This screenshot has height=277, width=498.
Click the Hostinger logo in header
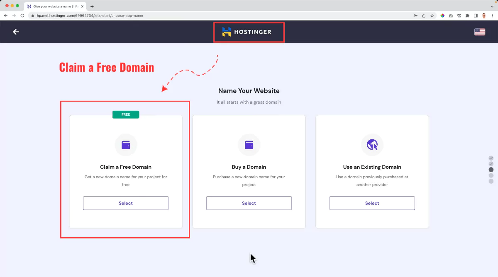(247, 32)
